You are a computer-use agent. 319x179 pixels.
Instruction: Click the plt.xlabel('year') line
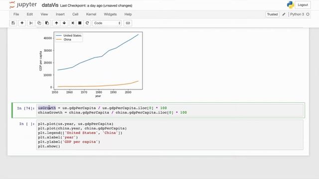(x=58, y=137)
